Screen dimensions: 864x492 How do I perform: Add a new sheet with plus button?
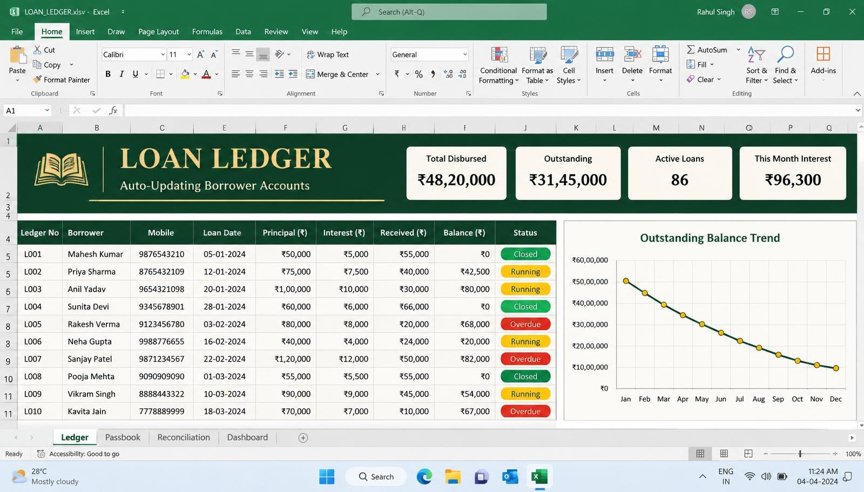click(303, 438)
